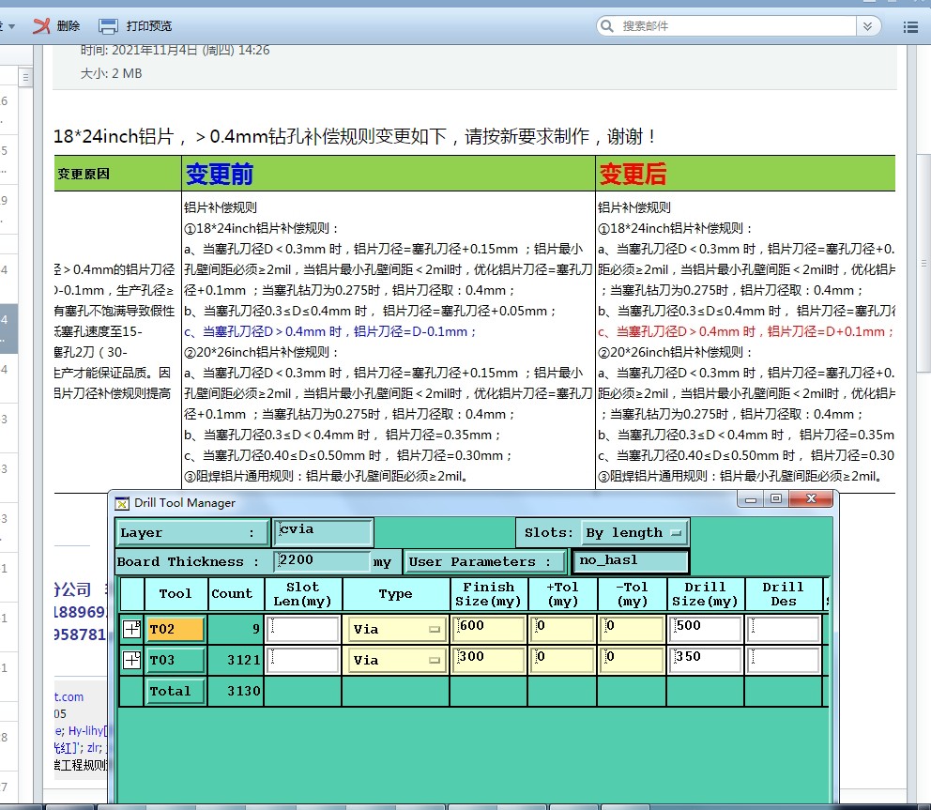The width and height of the screenshot is (931, 810).
Task: Click the 大小: 2 MB text
Action: coord(111,73)
